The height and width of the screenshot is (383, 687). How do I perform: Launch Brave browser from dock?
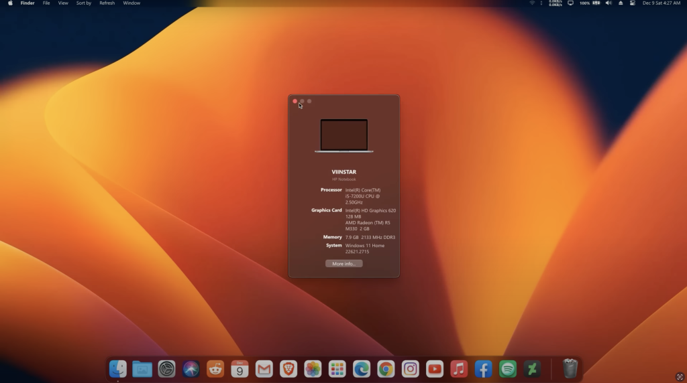(288, 369)
